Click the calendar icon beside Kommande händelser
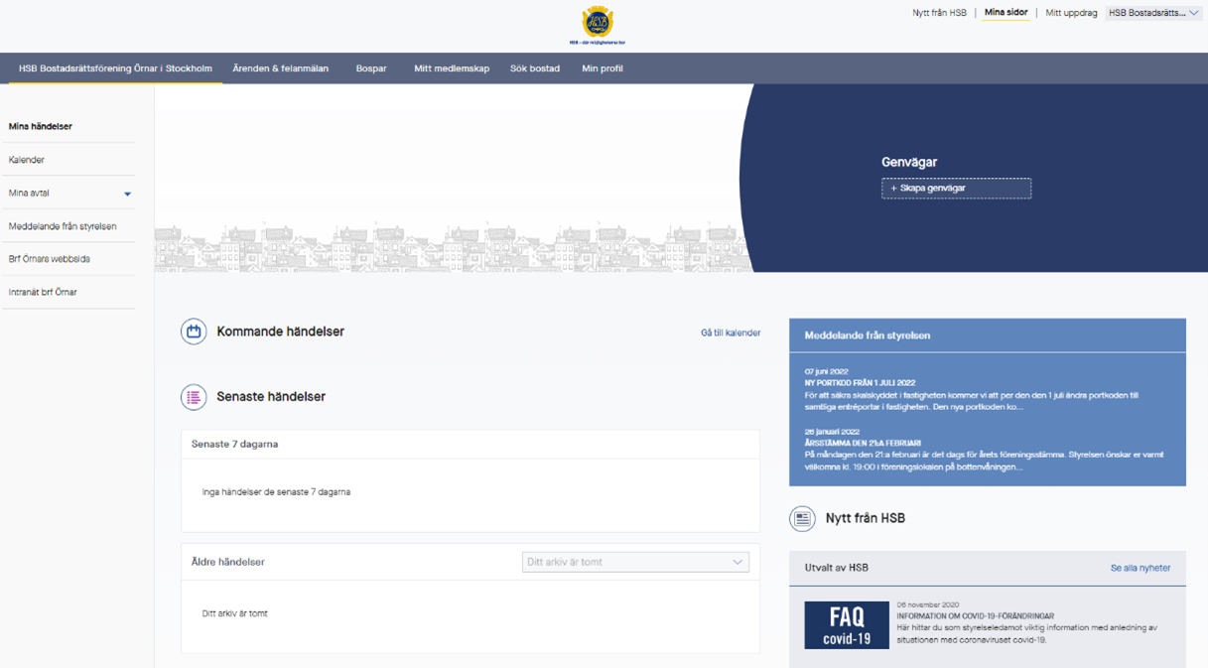This screenshot has width=1208, height=668. coord(194,332)
